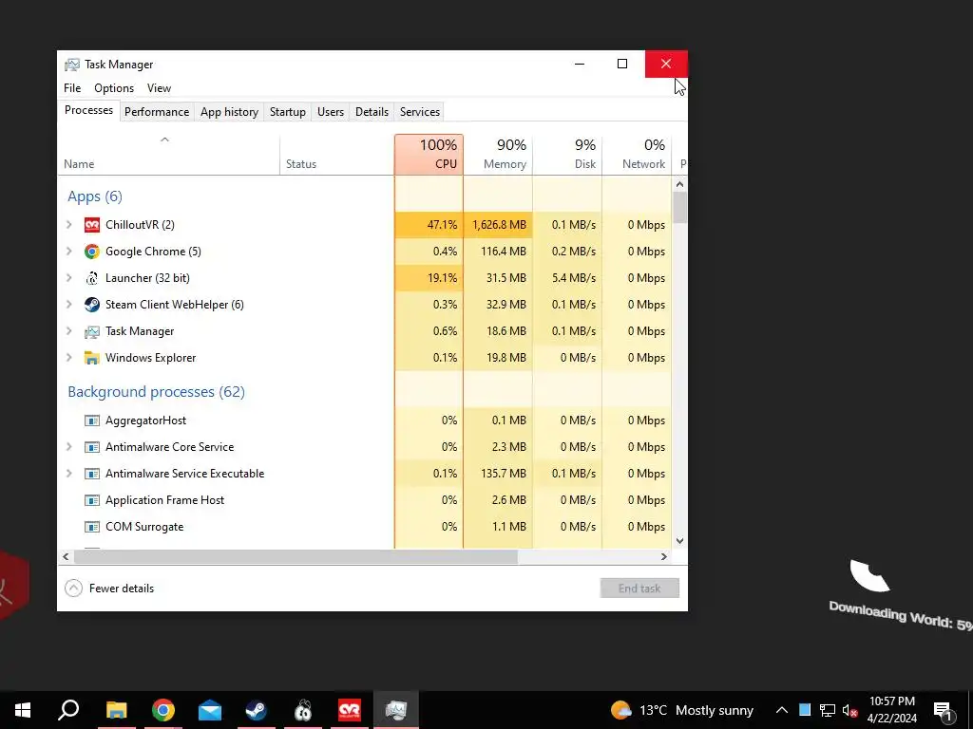Show hidden system tray icons

point(782,710)
